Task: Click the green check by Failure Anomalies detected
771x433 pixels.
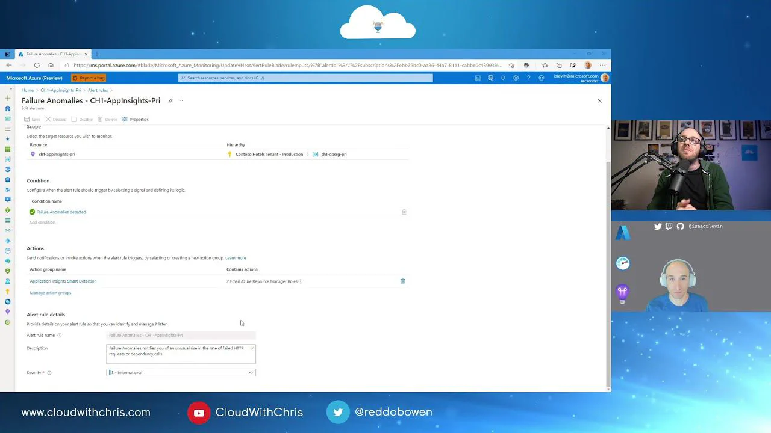Action: [x=32, y=212]
